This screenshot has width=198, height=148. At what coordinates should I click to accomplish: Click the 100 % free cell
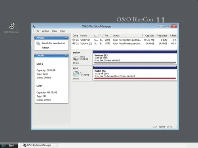click(x=173, y=43)
